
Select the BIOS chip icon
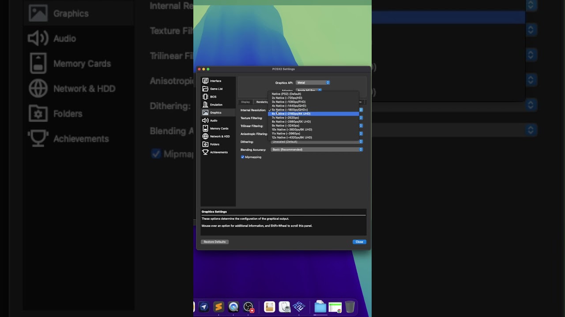point(205,97)
